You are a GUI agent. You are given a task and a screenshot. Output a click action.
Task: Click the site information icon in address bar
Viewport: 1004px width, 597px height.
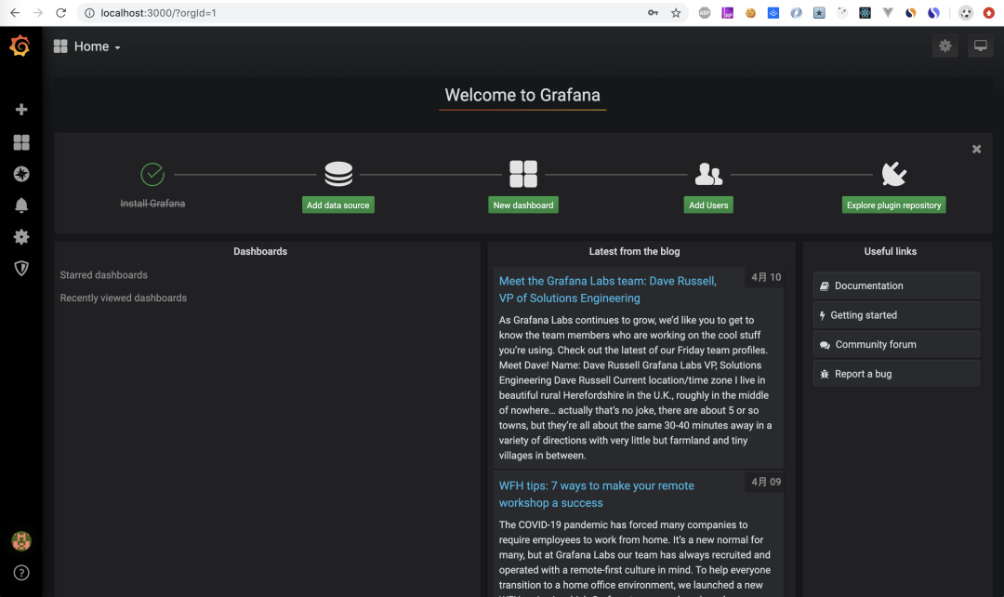point(89,13)
